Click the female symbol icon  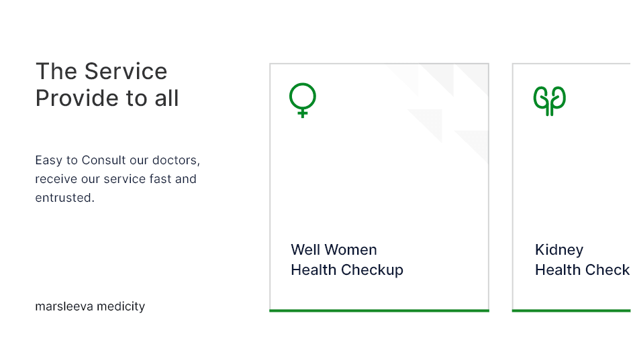tap(303, 100)
